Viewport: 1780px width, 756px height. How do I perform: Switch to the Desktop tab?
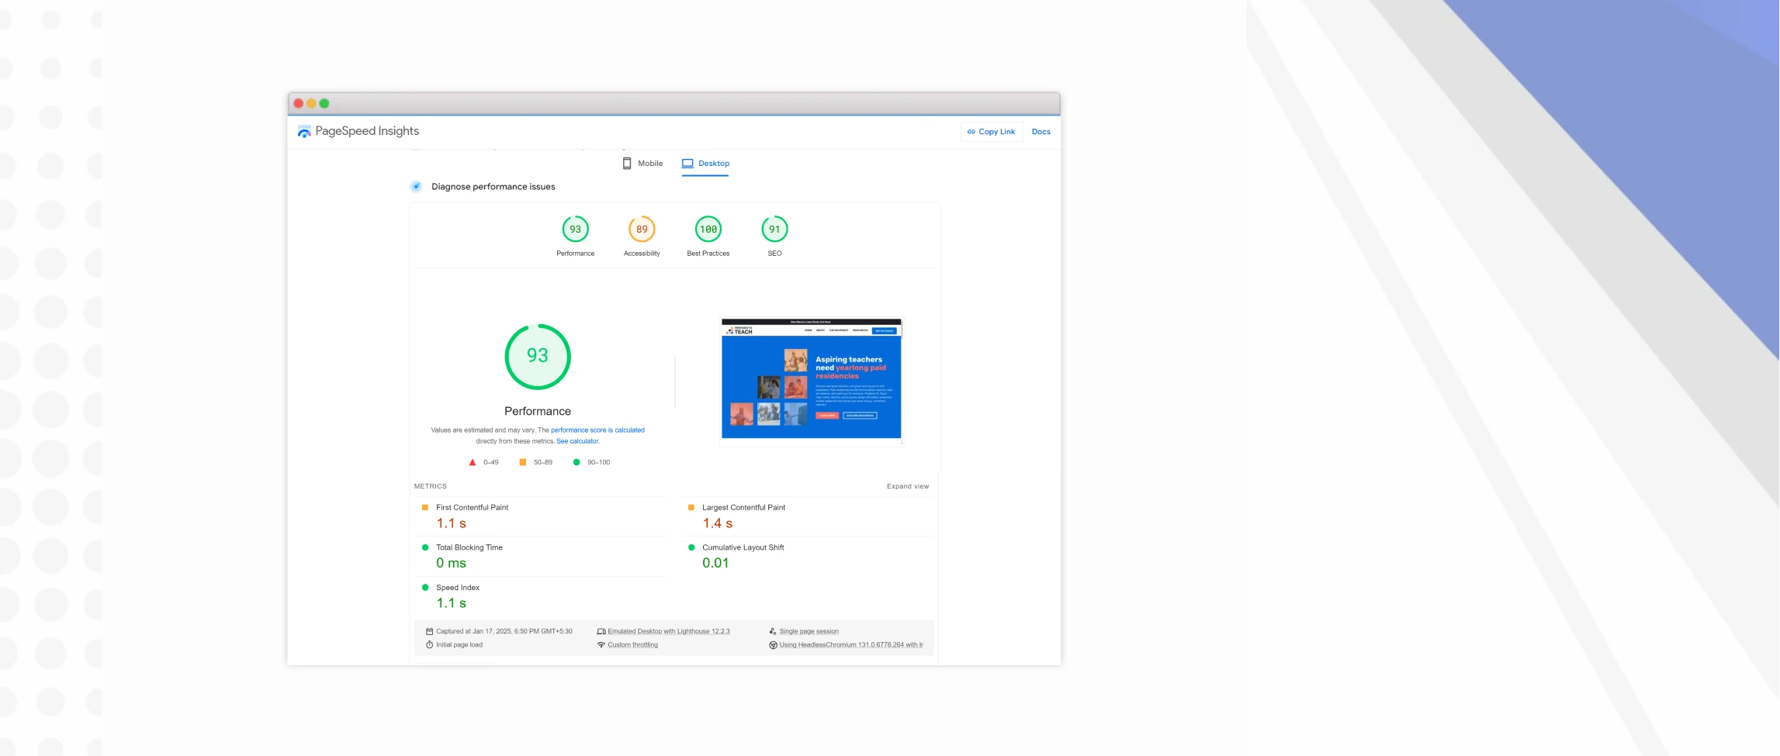tap(705, 164)
